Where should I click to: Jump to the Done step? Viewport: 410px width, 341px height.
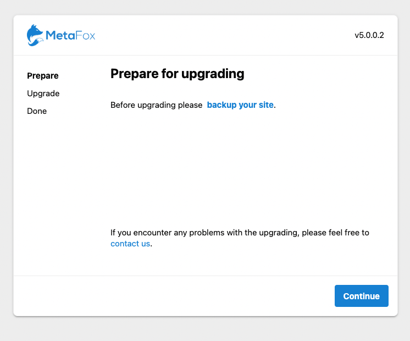[37, 111]
